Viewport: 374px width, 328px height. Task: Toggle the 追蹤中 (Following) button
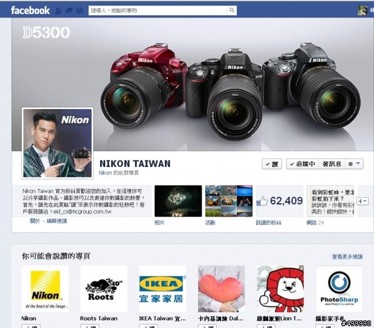pos(303,164)
